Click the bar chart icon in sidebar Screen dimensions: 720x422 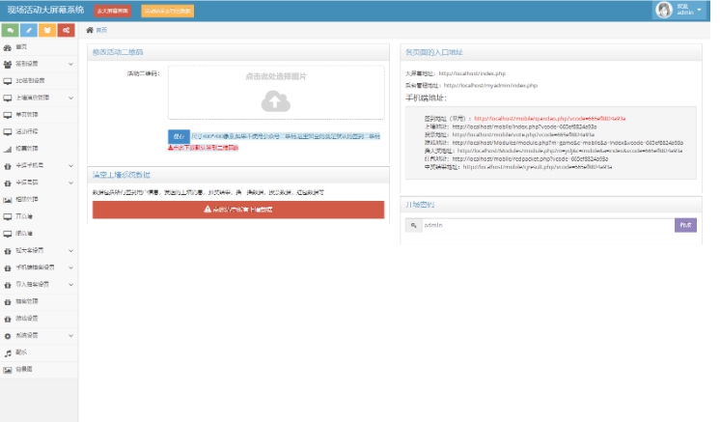(8, 150)
